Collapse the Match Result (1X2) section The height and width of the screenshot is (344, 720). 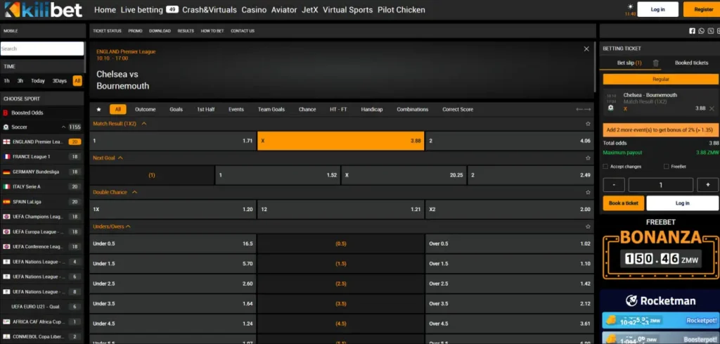pyautogui.click(x=144, y=124)
